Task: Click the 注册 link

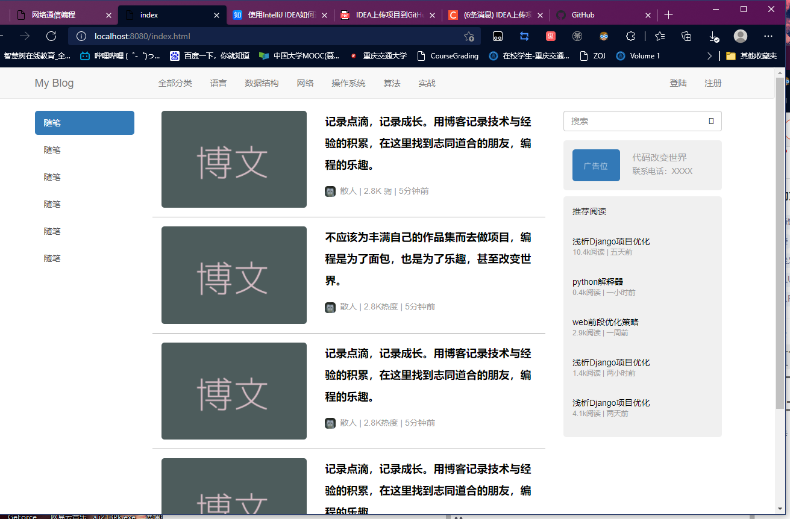Action: [713, 83]
